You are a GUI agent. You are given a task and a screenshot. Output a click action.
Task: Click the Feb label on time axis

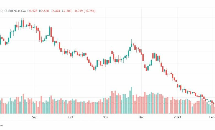click(212, 117)
